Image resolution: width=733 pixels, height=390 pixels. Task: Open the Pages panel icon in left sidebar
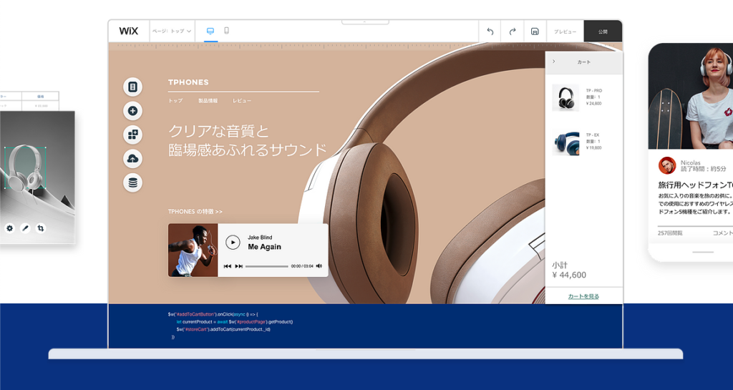pos(132,87)
